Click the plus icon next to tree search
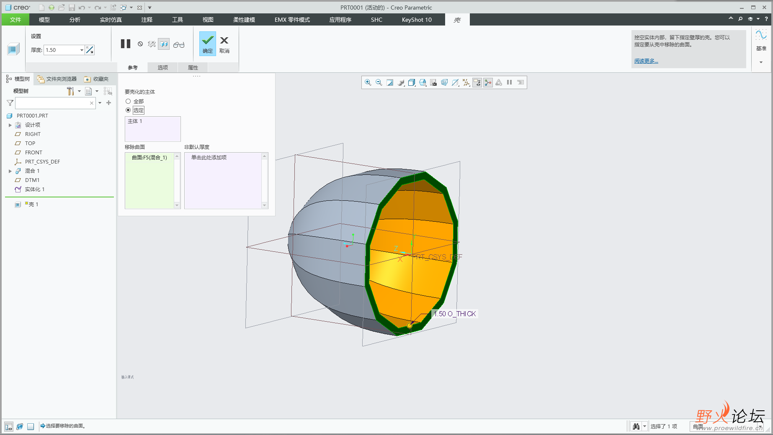This screenshot has height=435, width=773. click(109, 103)
